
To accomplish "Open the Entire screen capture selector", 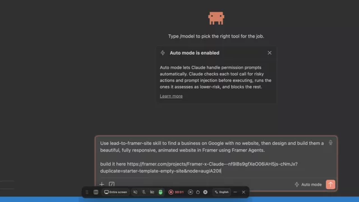I will [x=116, y=192].
